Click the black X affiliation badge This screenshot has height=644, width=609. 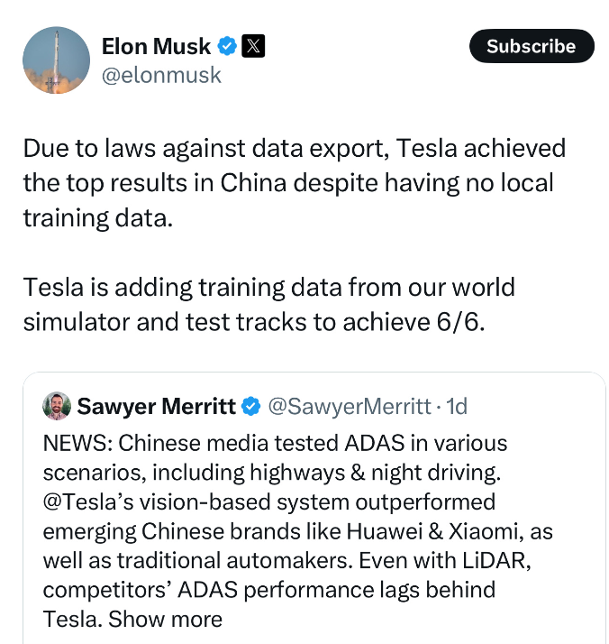(254, 46)
